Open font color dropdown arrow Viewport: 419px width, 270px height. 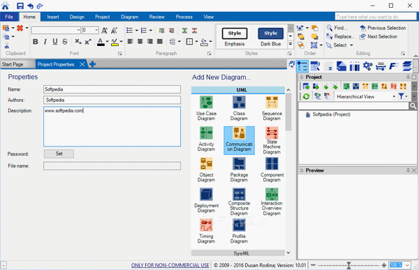pyautogui.click(x=107, y=42)
